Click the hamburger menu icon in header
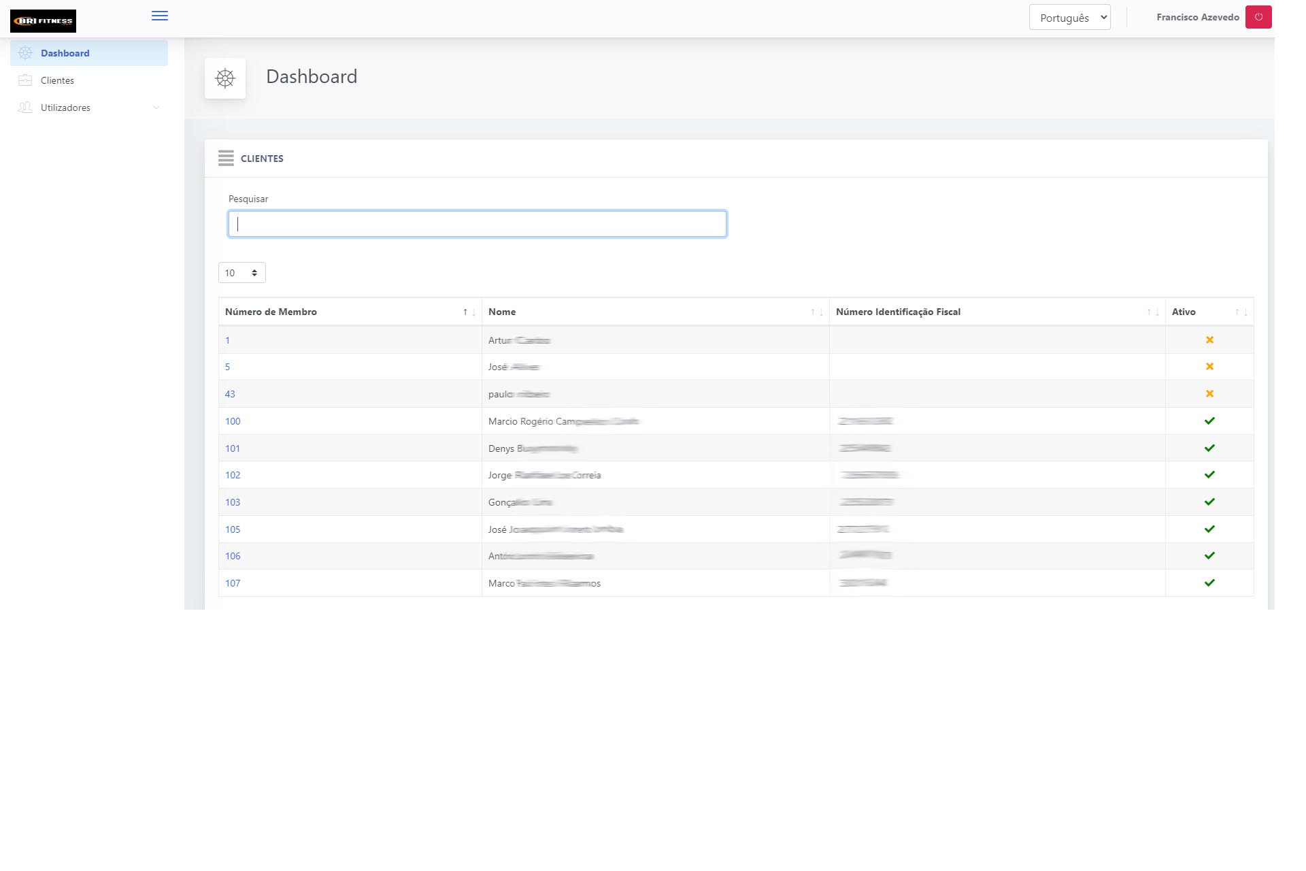The width and height of the screenshot is (1306, 871). (x=160, y=16)
